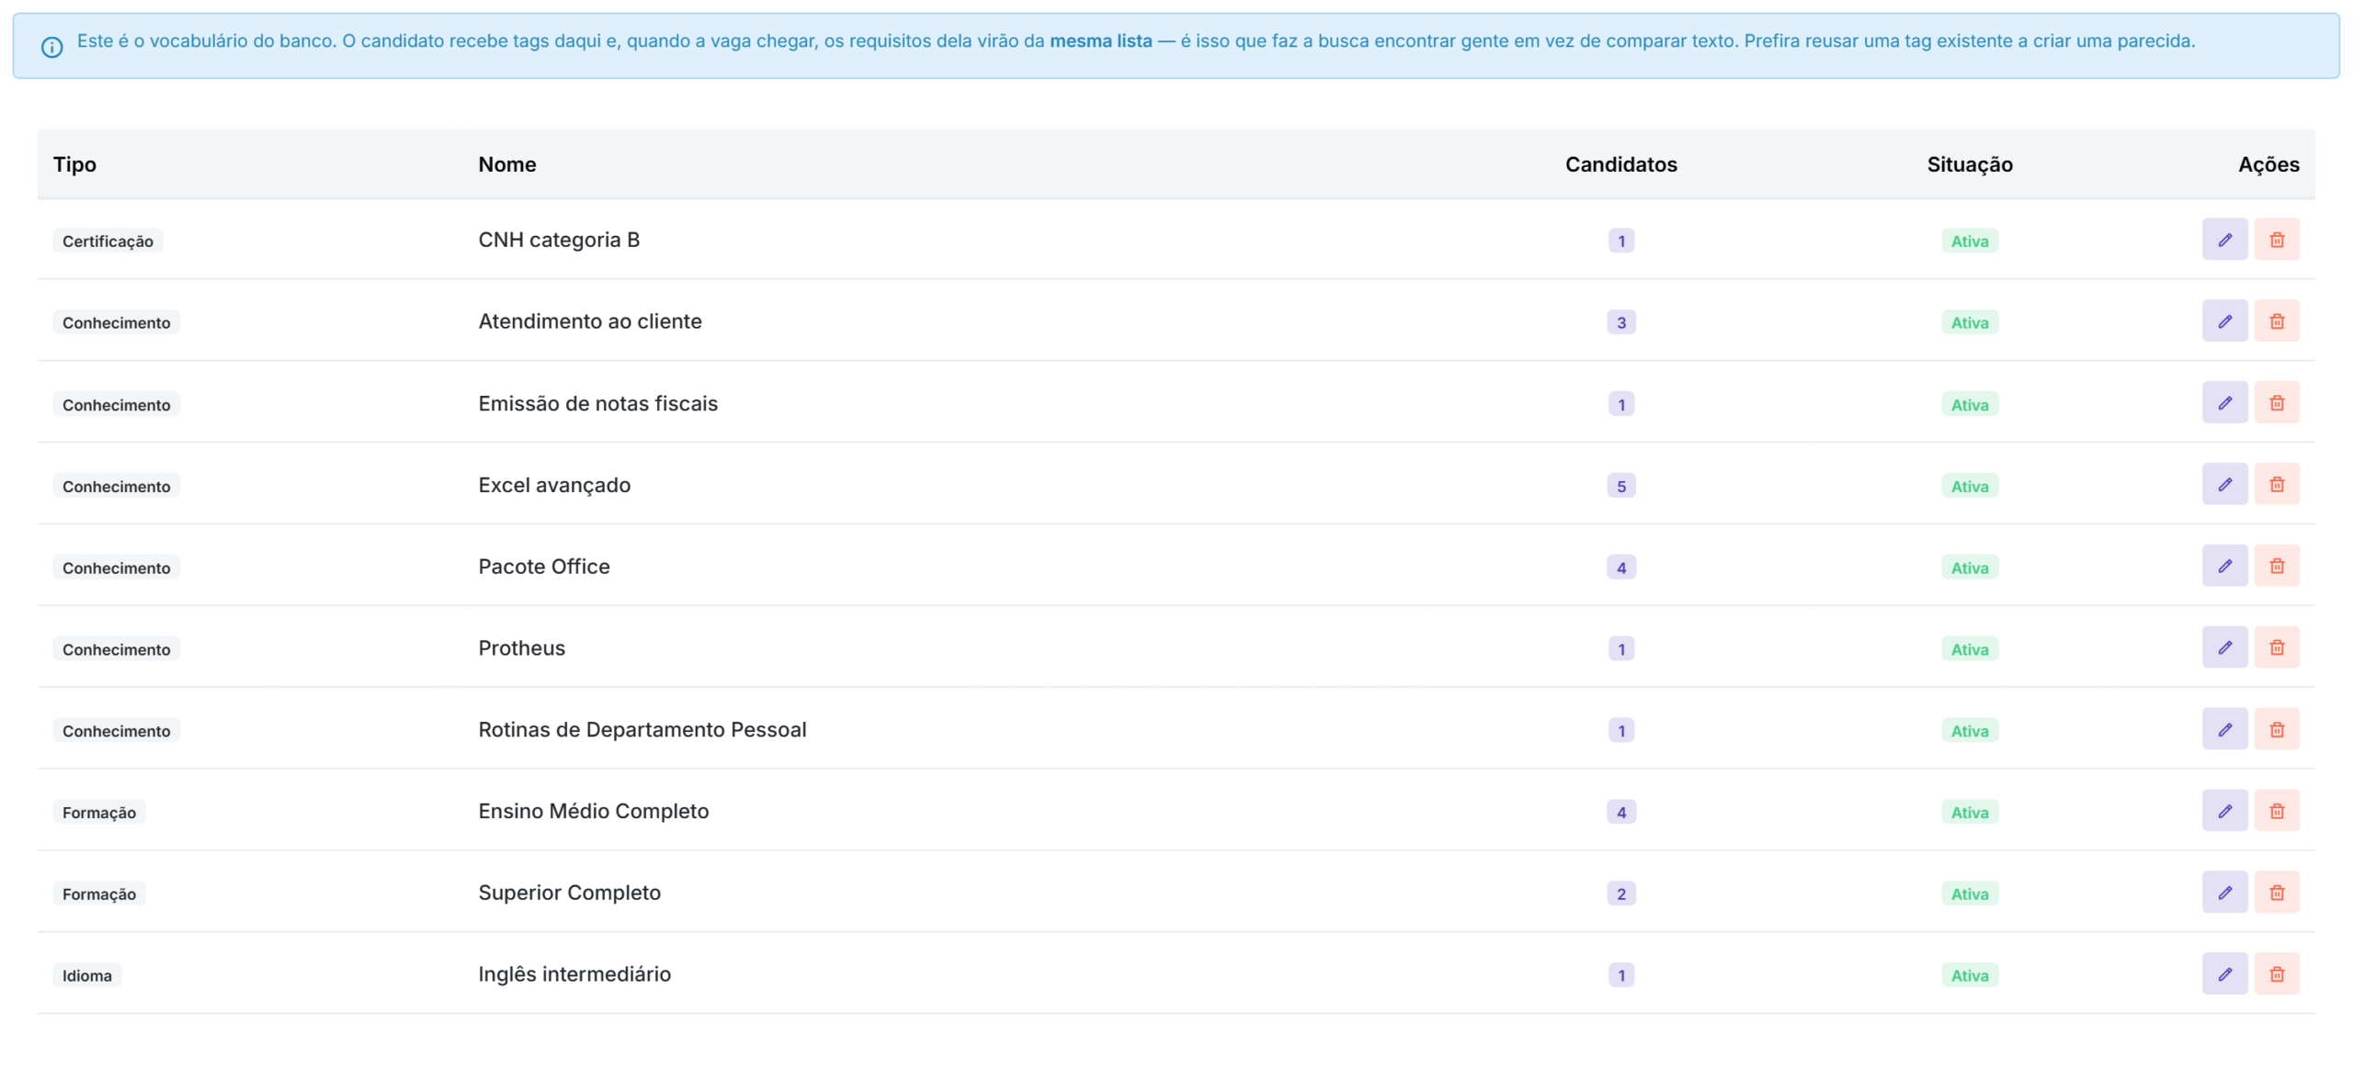Viewport: 2353px width, 1091px height.
Task: Delete the Ensino Médio Completo tag
Action: click(2277, 812)
